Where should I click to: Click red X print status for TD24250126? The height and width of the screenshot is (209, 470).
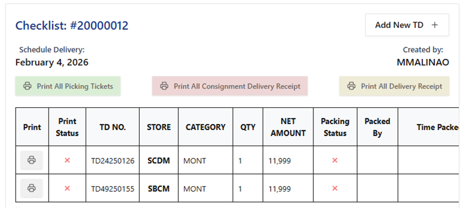coord(67,160)
